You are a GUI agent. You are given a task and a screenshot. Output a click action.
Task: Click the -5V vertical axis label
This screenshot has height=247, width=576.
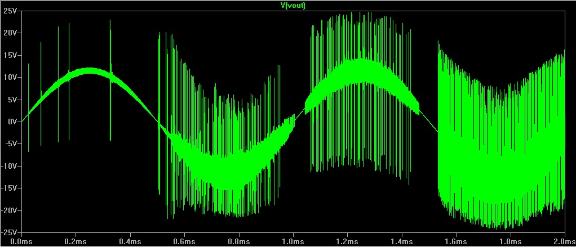click(x=11, y=144)
